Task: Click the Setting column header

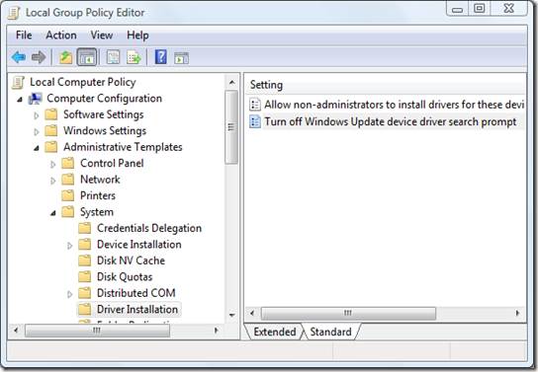Action: pyautogui.click(x=386, y=85)
